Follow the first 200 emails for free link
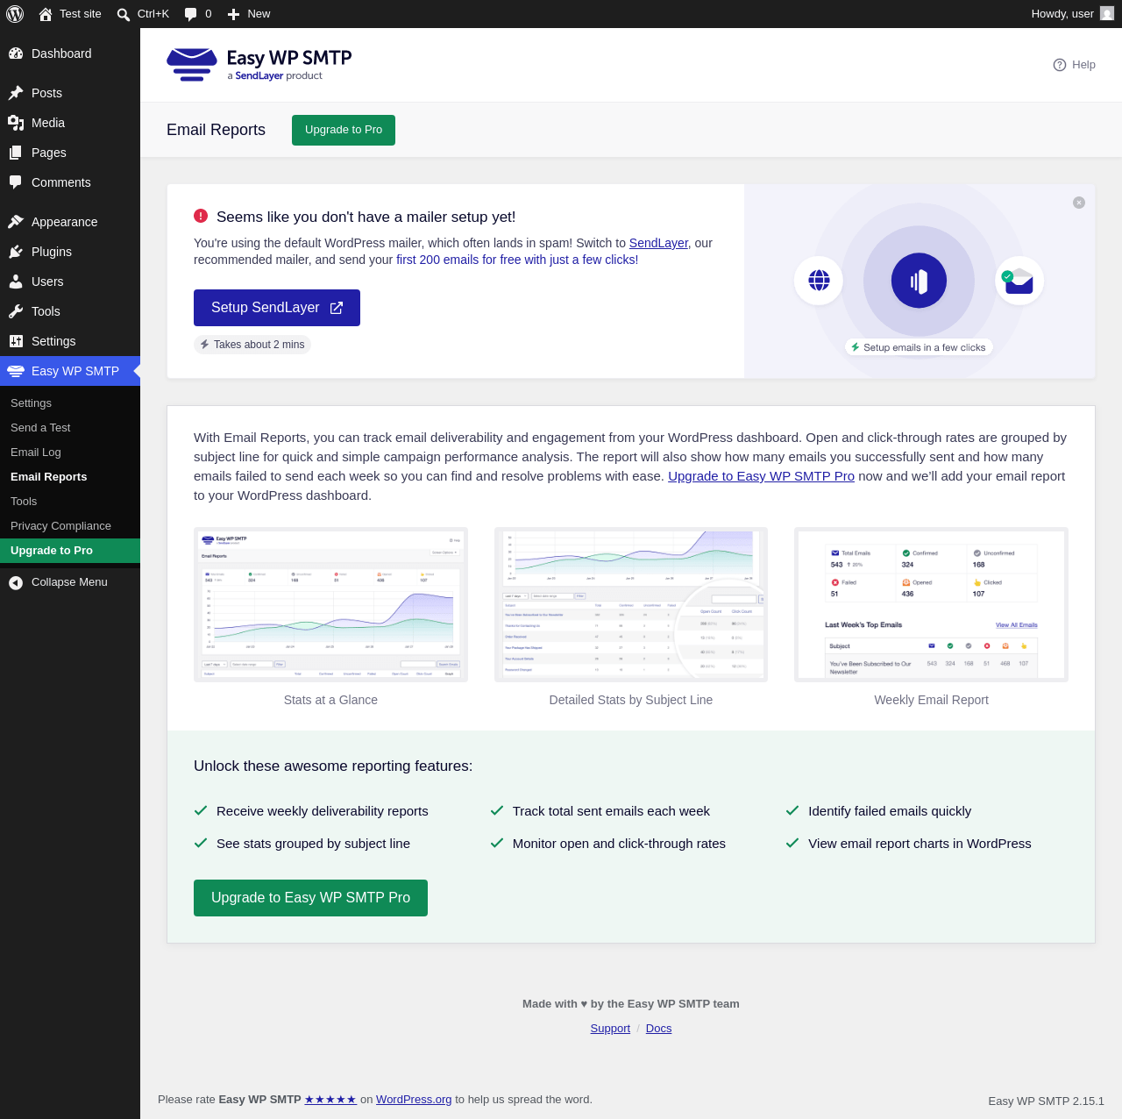This screenshot has width=1122, height=1119. click(517, 260)
